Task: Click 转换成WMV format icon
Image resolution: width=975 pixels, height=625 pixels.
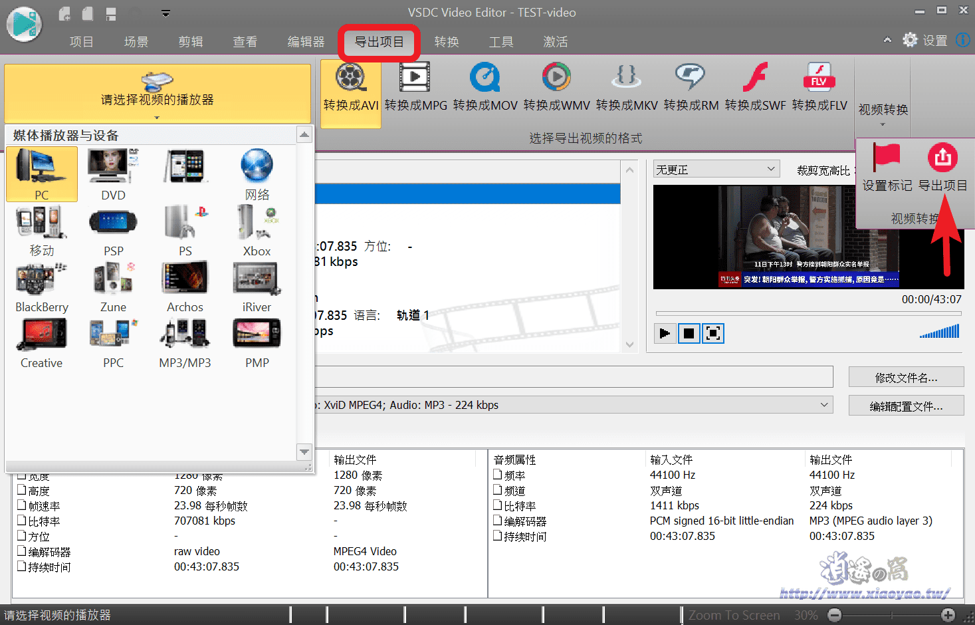Action: 556,88
